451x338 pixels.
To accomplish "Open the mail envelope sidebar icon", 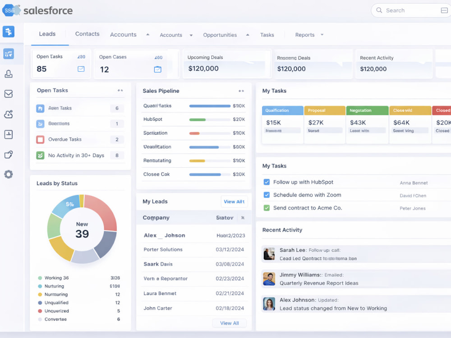I will [x=9, y=94].
